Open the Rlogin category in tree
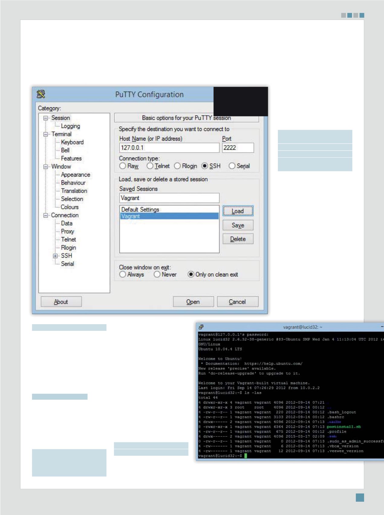Viewport: 384px width, 515px height. point(68,248)
